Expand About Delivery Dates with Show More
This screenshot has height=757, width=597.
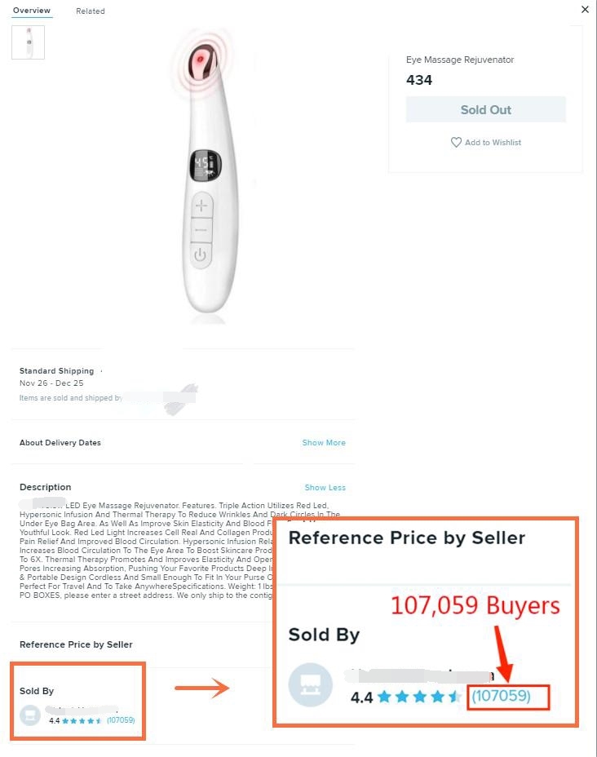coord(324,443)
